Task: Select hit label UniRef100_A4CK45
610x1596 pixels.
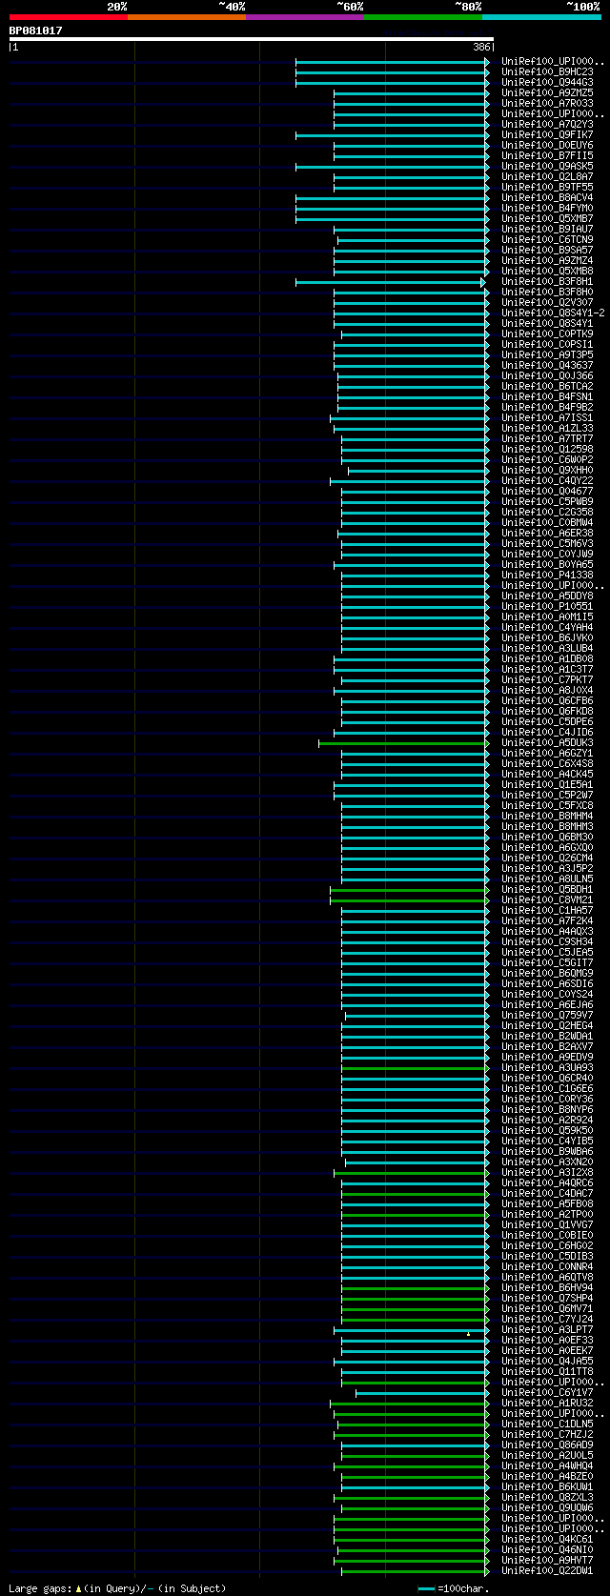Action: tap(547, 774)
